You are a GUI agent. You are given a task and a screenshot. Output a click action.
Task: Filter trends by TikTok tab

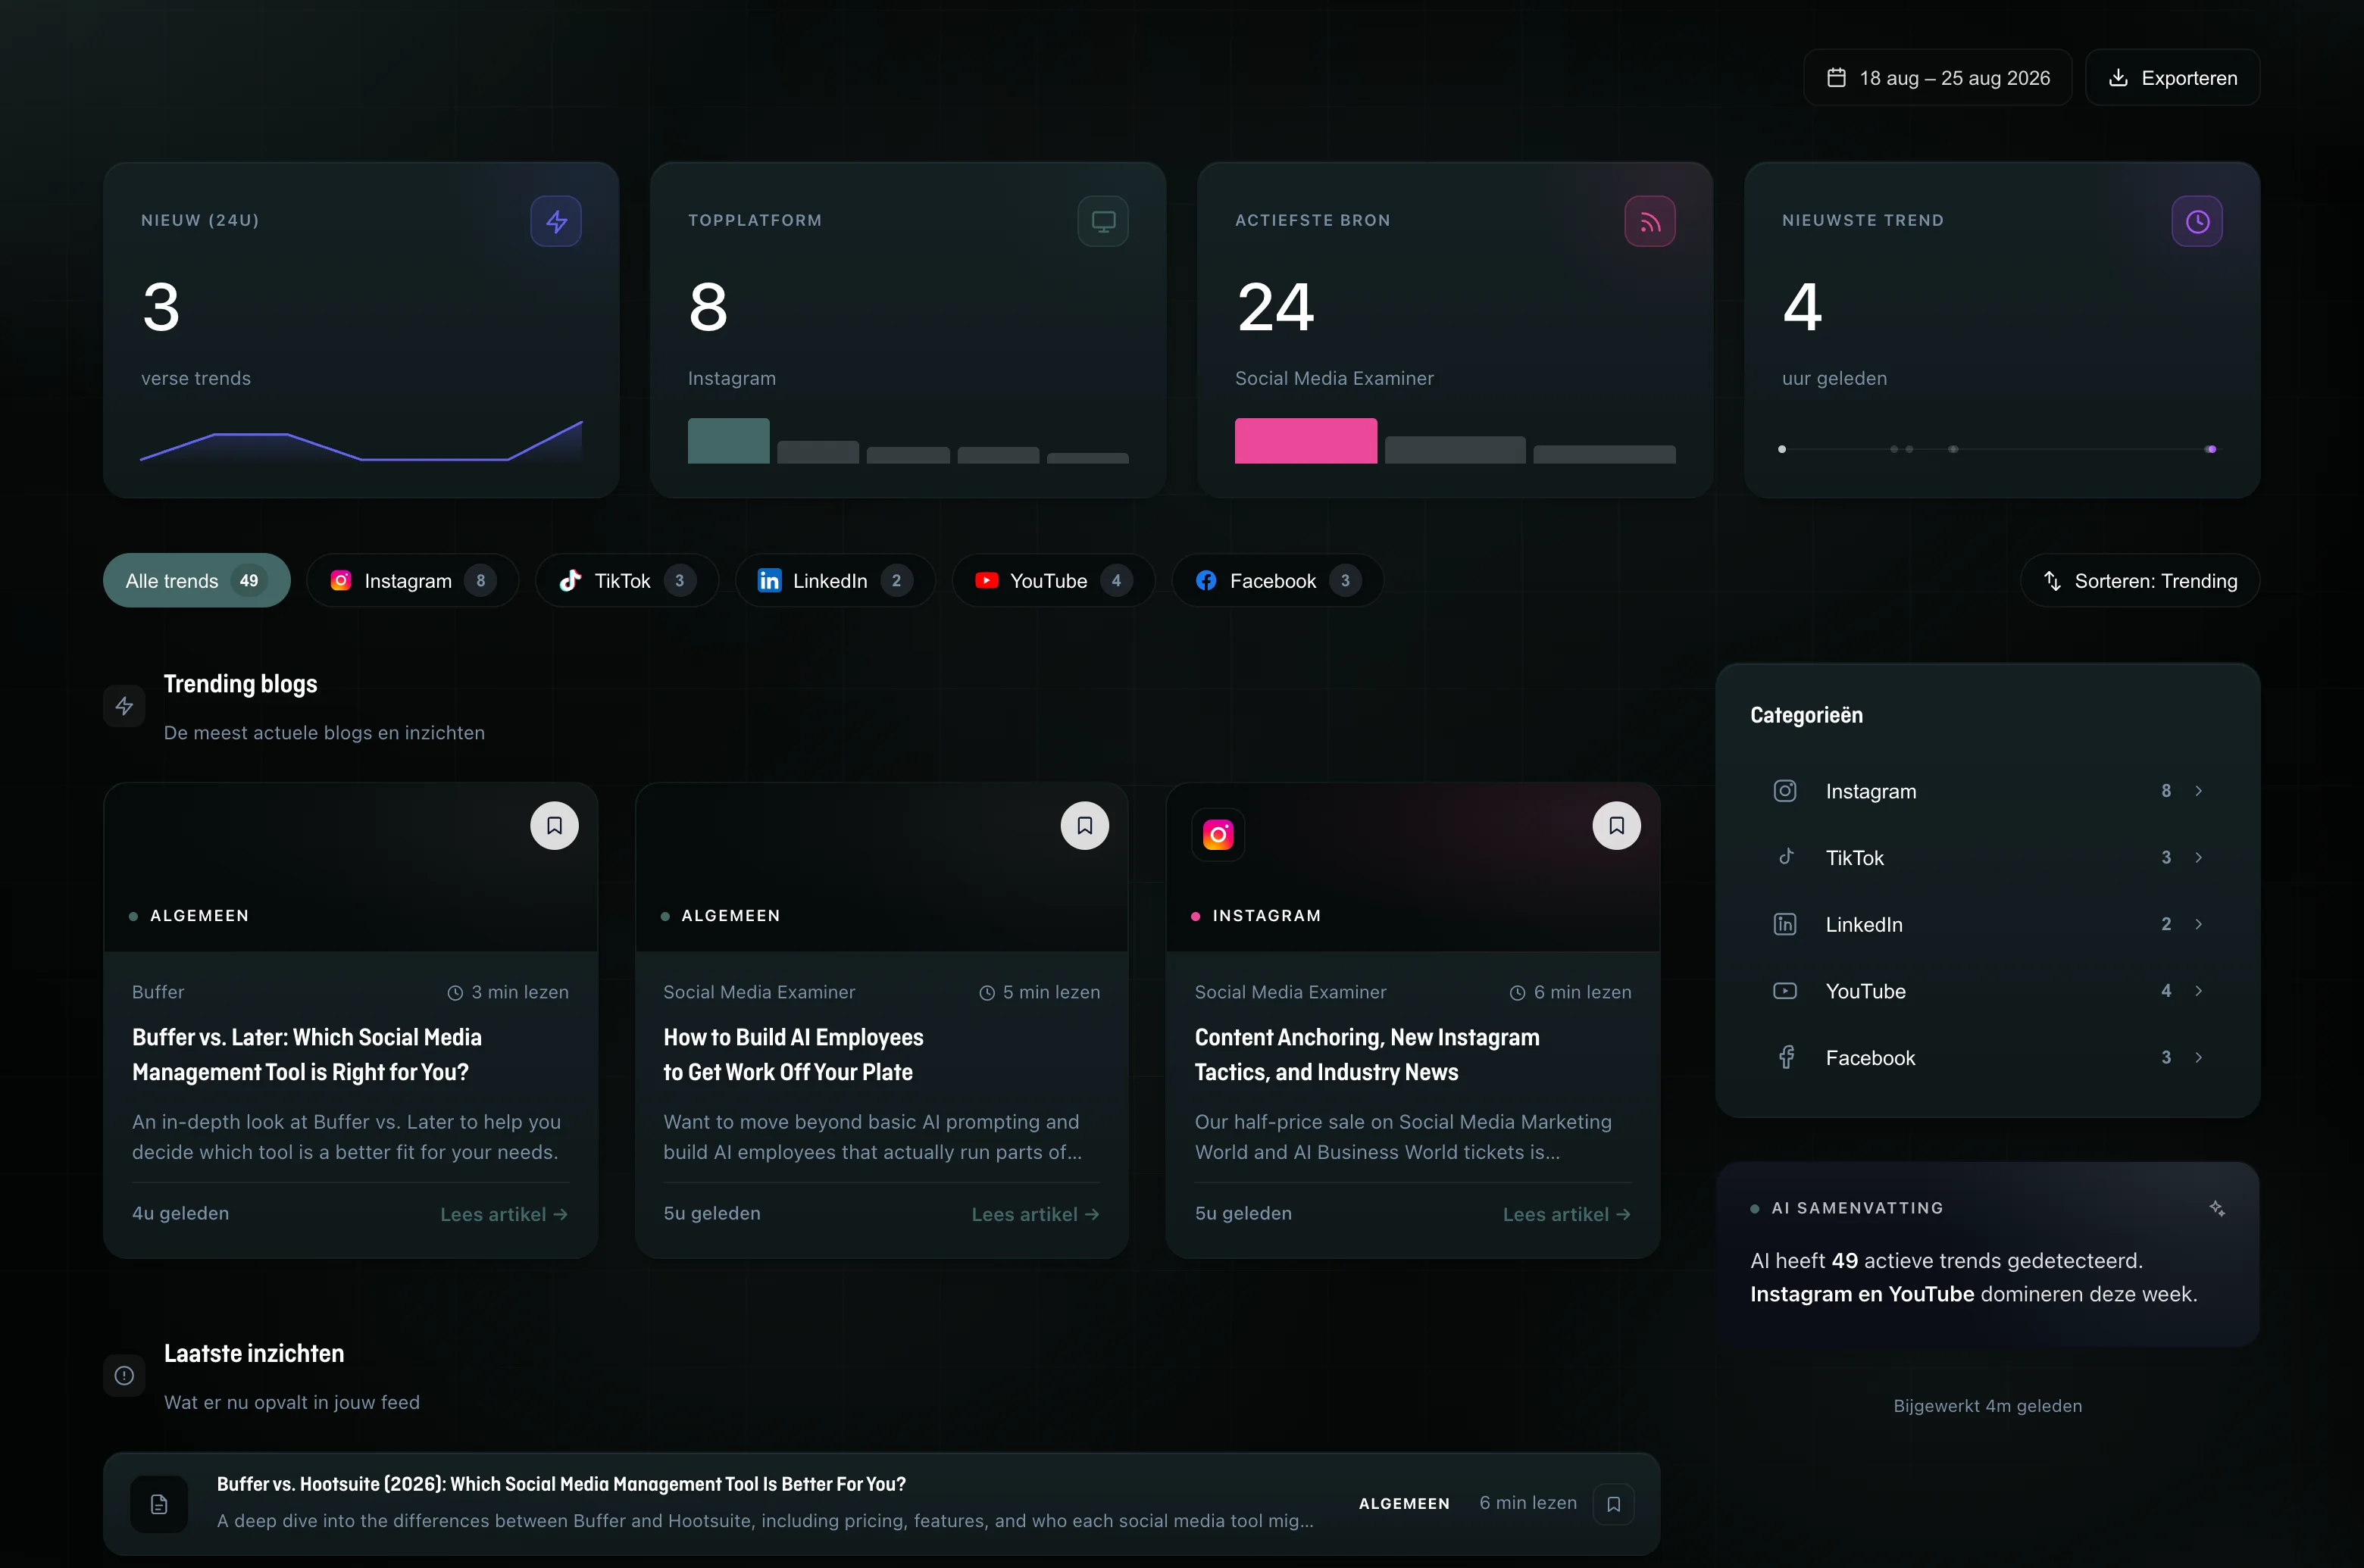(x=627, y=581)
